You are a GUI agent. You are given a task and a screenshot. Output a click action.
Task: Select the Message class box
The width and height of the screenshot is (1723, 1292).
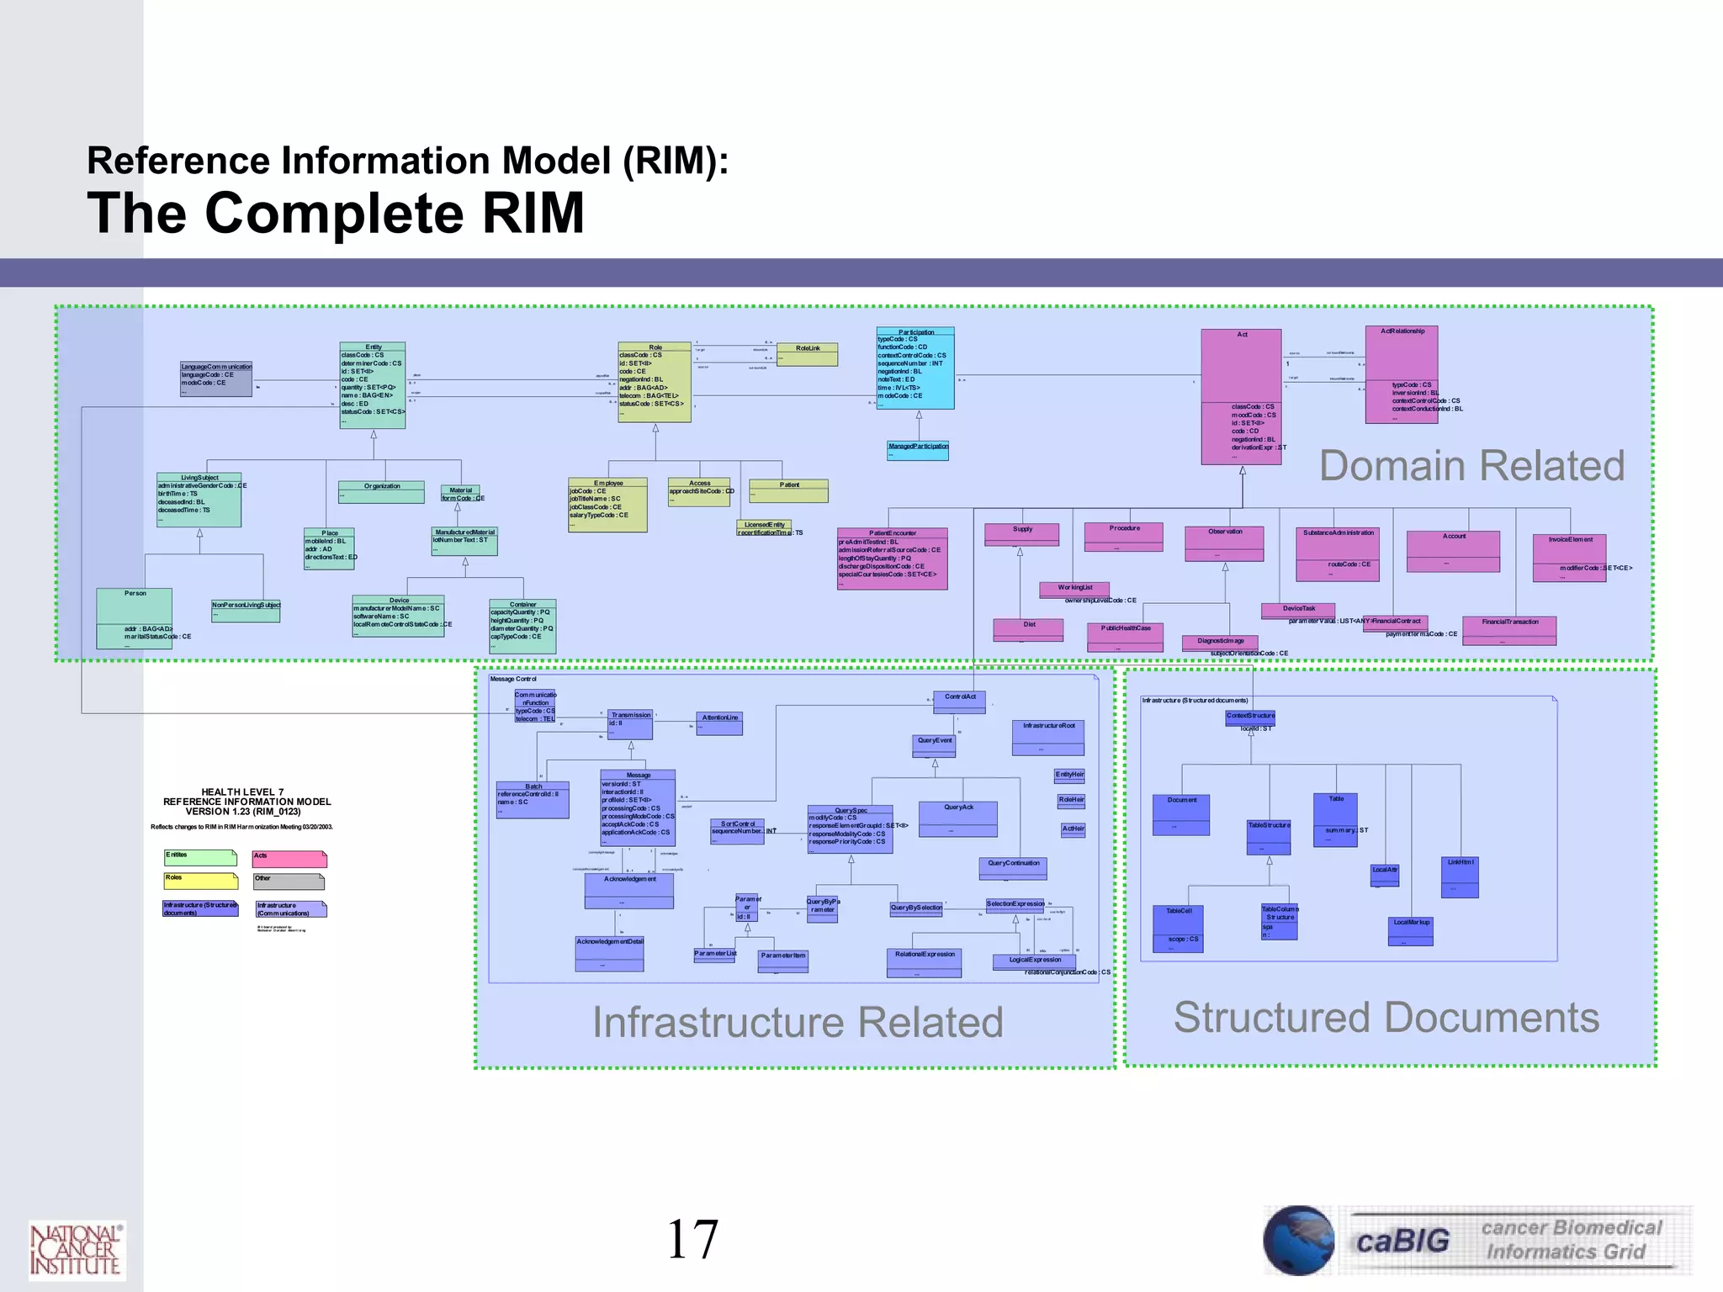click(x=638, y=807)
